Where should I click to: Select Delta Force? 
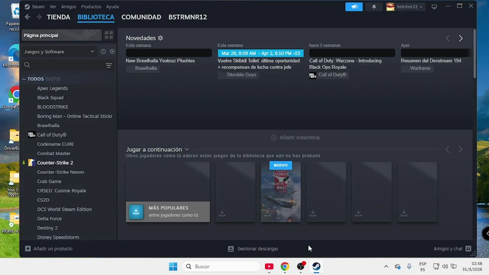[49, 218]
